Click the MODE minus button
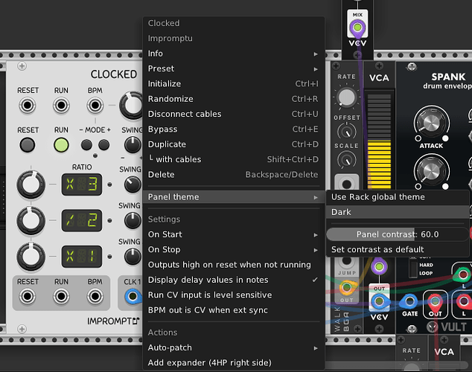 tap(86, 145)
